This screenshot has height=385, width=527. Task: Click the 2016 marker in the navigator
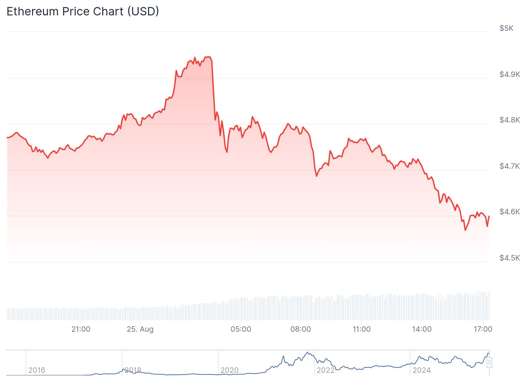pos(37,370)
